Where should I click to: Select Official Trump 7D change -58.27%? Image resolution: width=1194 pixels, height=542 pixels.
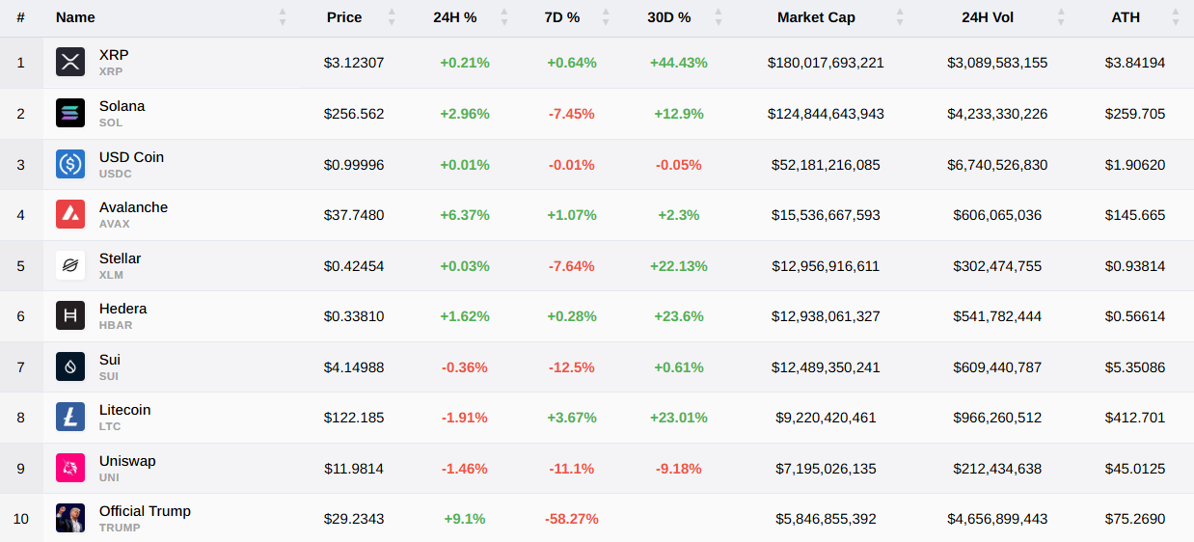coord(572,519)
